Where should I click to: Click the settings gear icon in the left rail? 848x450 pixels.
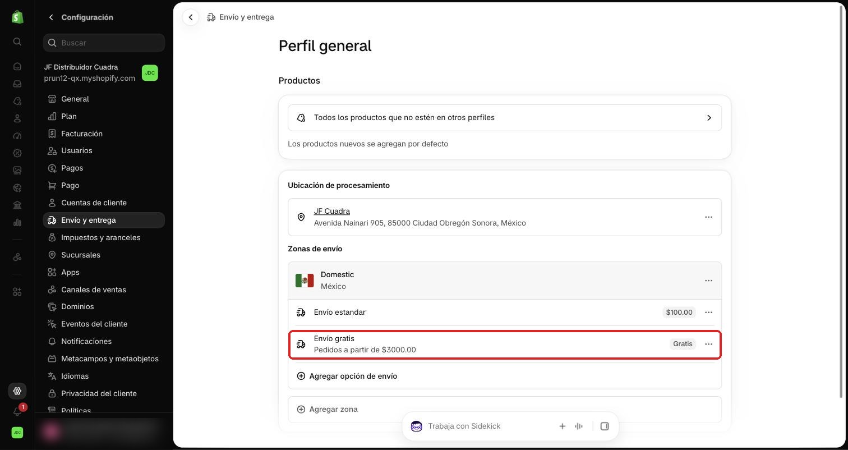click(17, 391)
